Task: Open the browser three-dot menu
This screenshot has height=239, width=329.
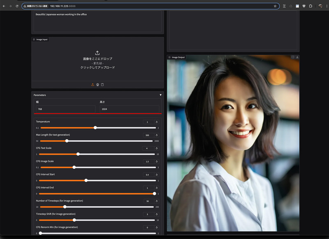Action: tap(327, 6)
